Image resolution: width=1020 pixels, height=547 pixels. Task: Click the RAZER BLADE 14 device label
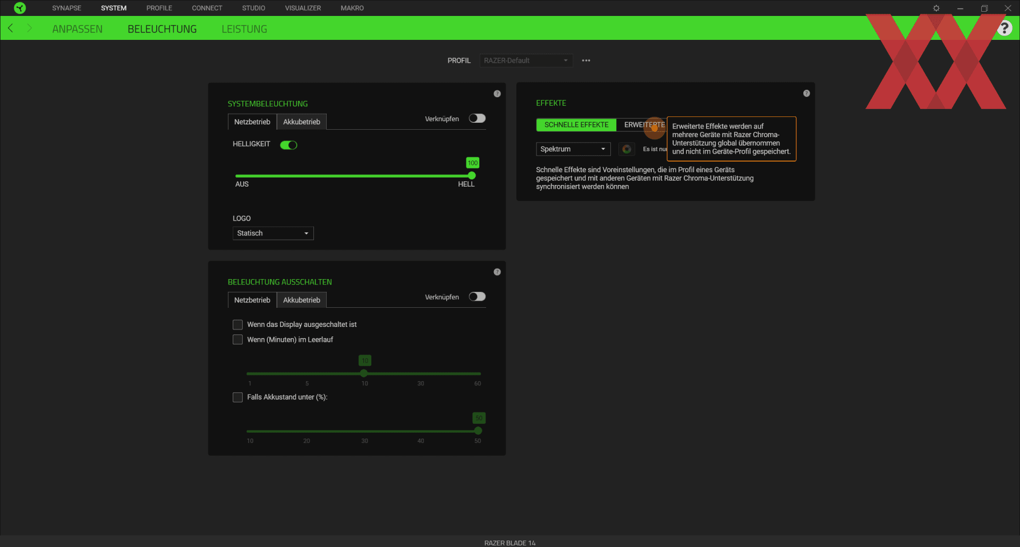pyautogui.click(x=510, y=543)
